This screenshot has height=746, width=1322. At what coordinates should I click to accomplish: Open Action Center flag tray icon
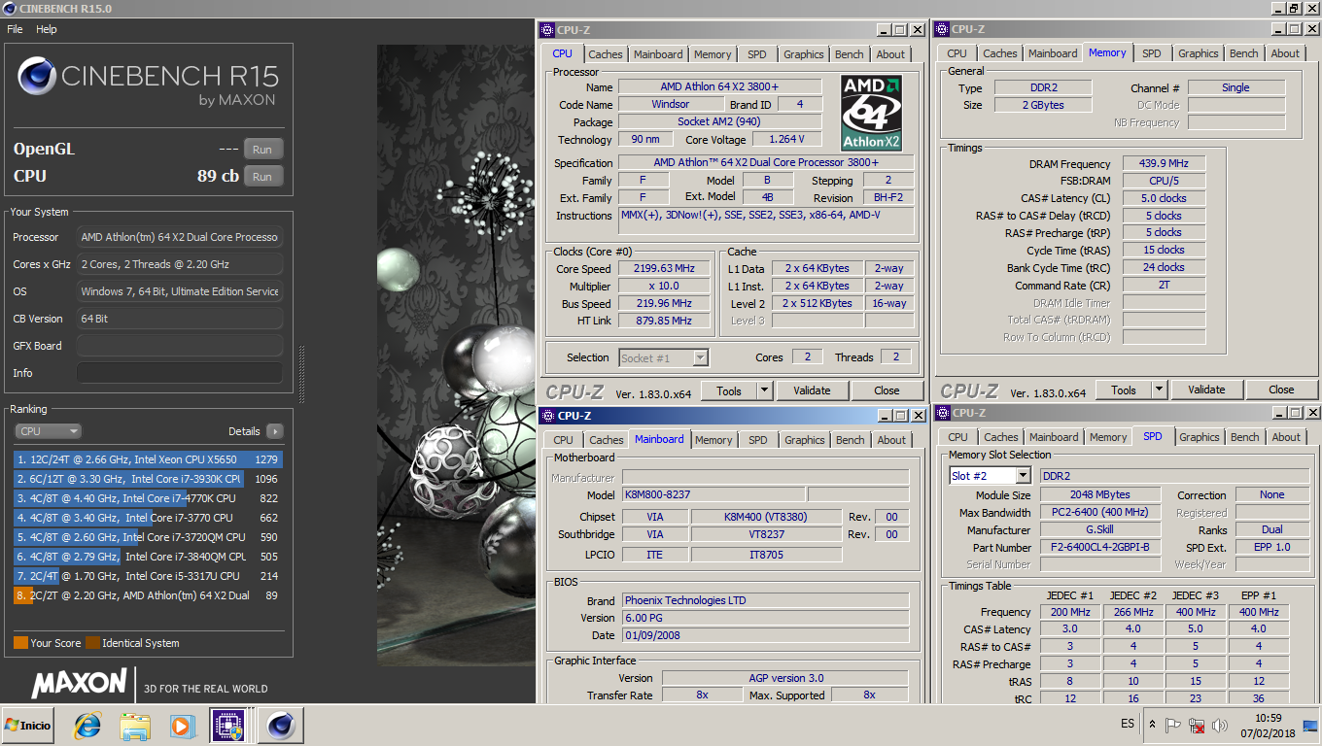tap(1174, 725)
